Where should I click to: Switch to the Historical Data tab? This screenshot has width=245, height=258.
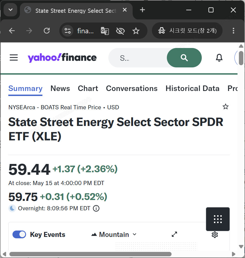192,88
